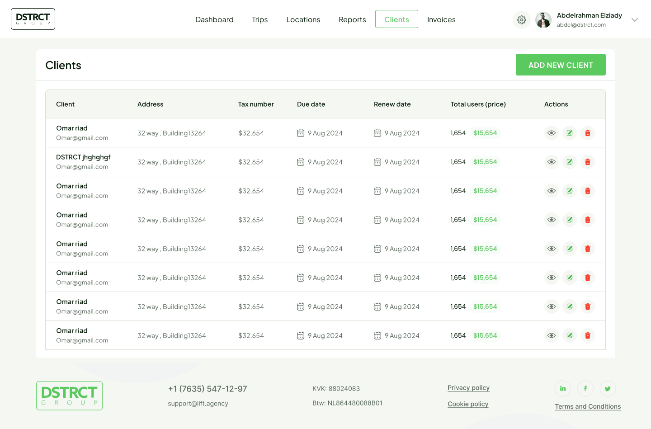Go to the Reports tab
The image size is (651, 429).
(352, 19)
